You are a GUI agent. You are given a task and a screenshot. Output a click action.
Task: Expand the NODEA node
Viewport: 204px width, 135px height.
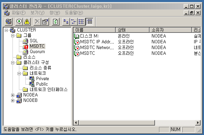click(x=13, y=95)
